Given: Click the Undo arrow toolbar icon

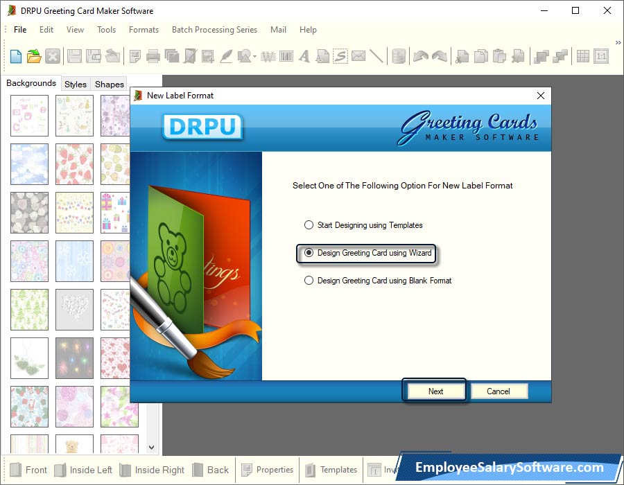Looking at the screenshot, I should pyautogui.click(x=421, y=56).
